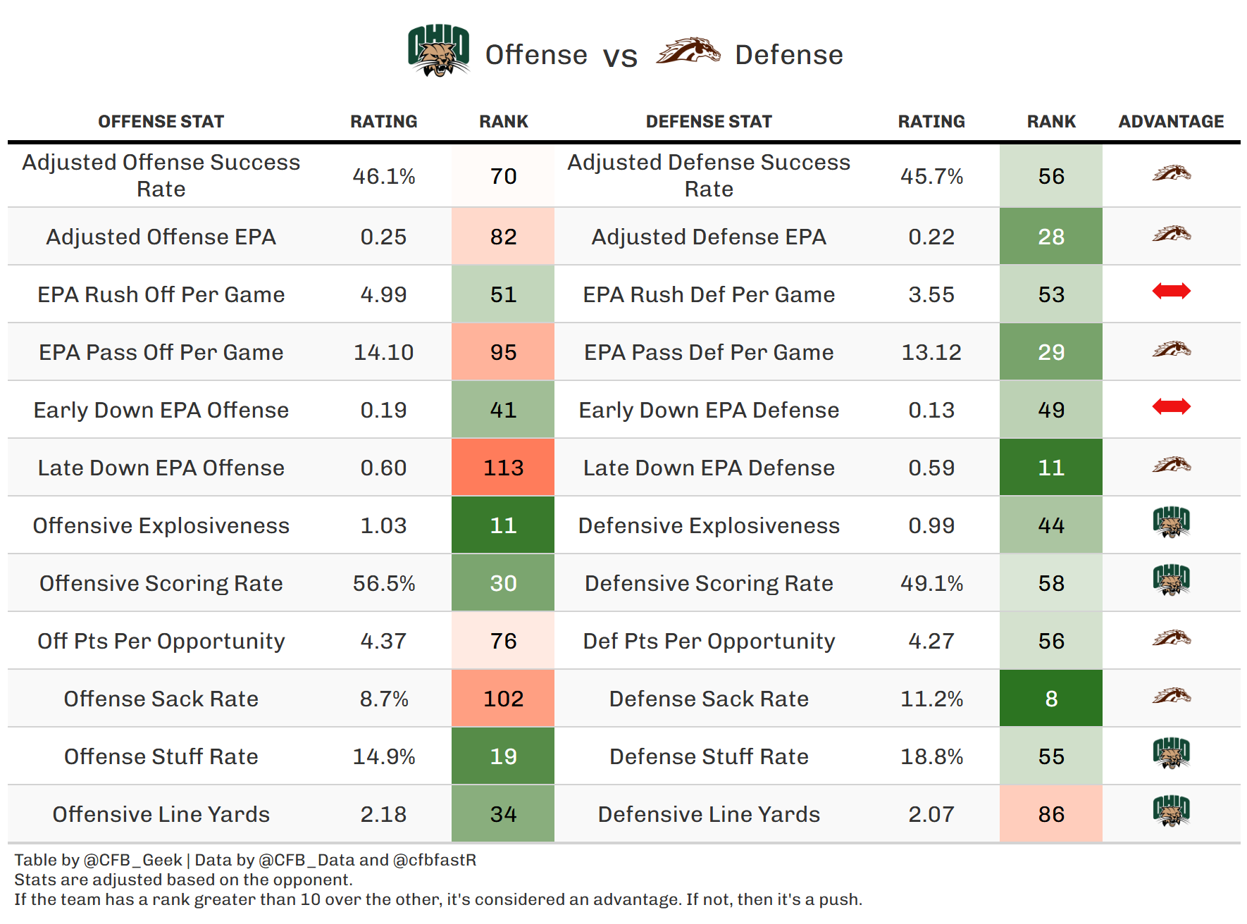Click the Ohio advantage logo for Stuff Rate row

coord(1171,754)
